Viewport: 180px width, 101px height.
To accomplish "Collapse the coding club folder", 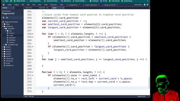I will pyautogui.click(x=3, y=26).
